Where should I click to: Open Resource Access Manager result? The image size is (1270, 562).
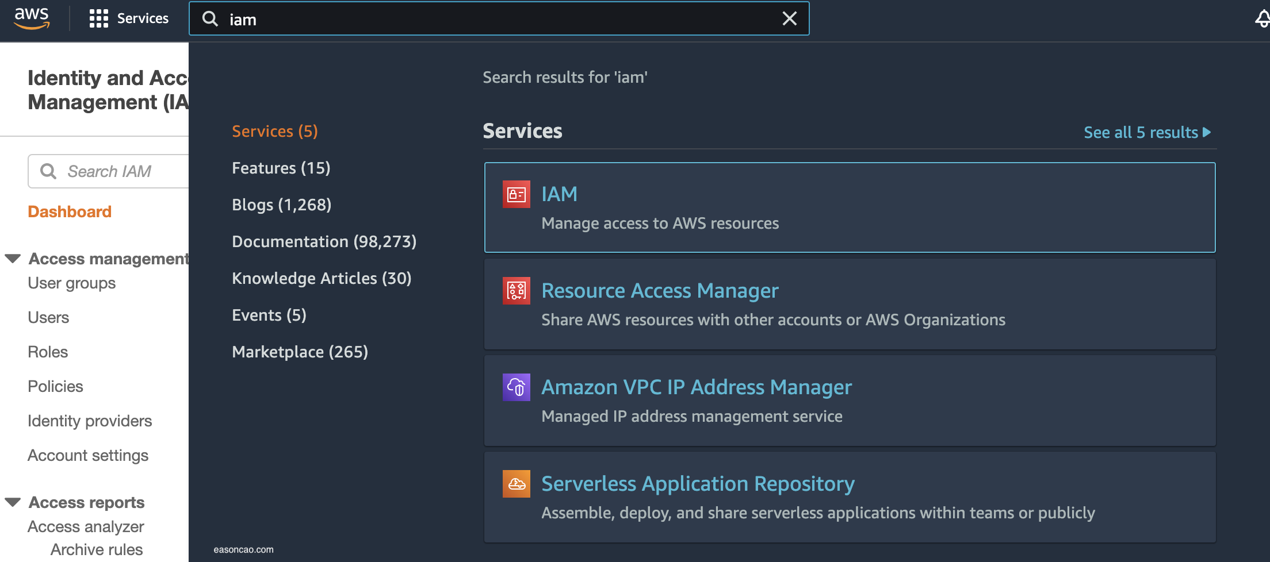[x=660, y=291]
